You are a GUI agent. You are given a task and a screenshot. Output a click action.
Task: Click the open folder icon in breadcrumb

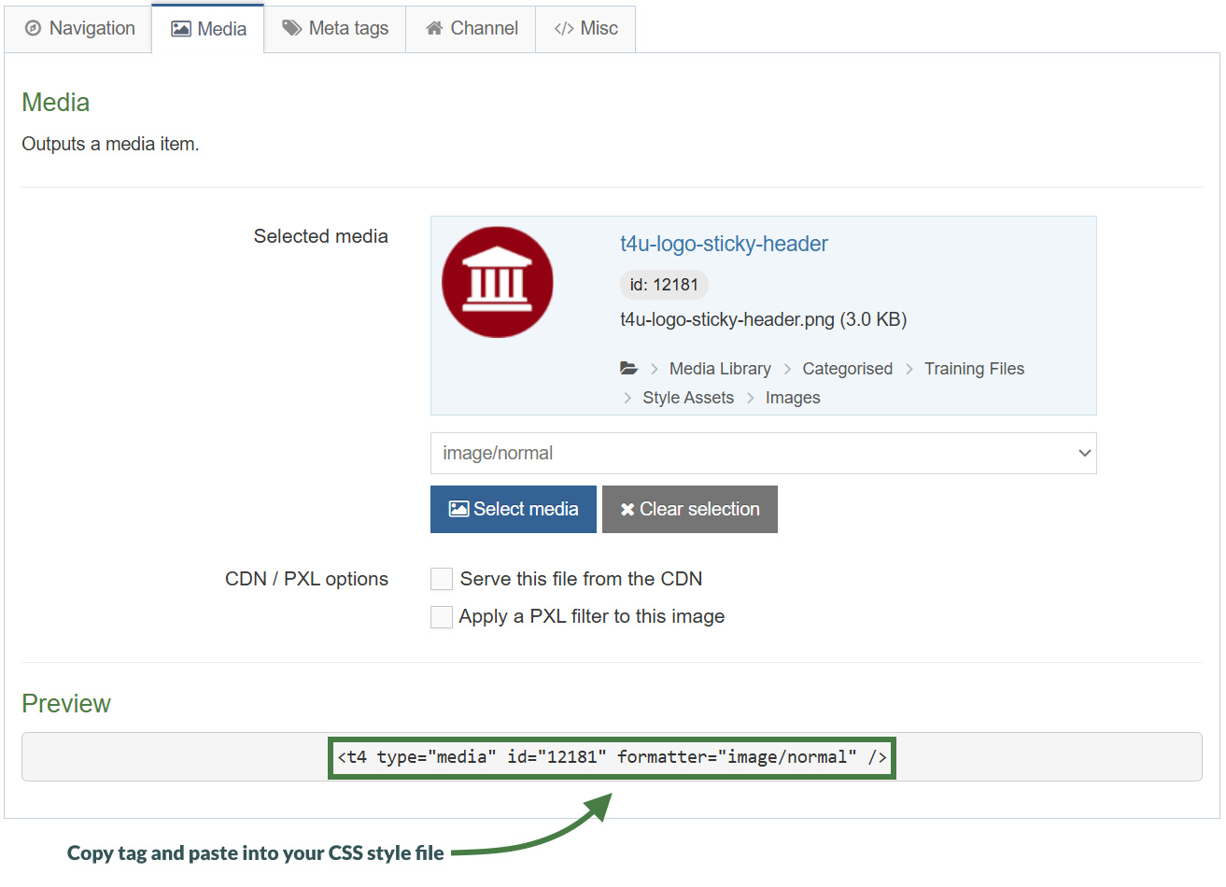(628, 369)
